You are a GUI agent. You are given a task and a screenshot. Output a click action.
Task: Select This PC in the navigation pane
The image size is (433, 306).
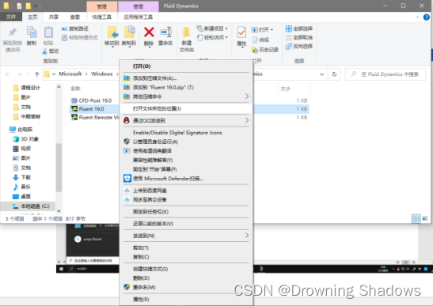(x=21, y=129)
